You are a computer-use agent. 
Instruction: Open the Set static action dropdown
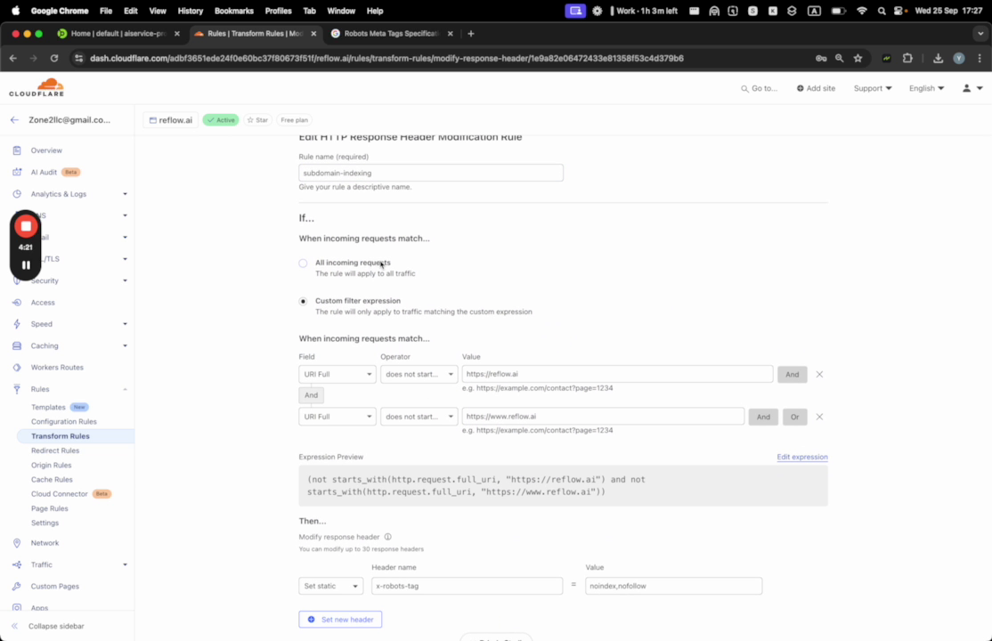coord(330,586)
